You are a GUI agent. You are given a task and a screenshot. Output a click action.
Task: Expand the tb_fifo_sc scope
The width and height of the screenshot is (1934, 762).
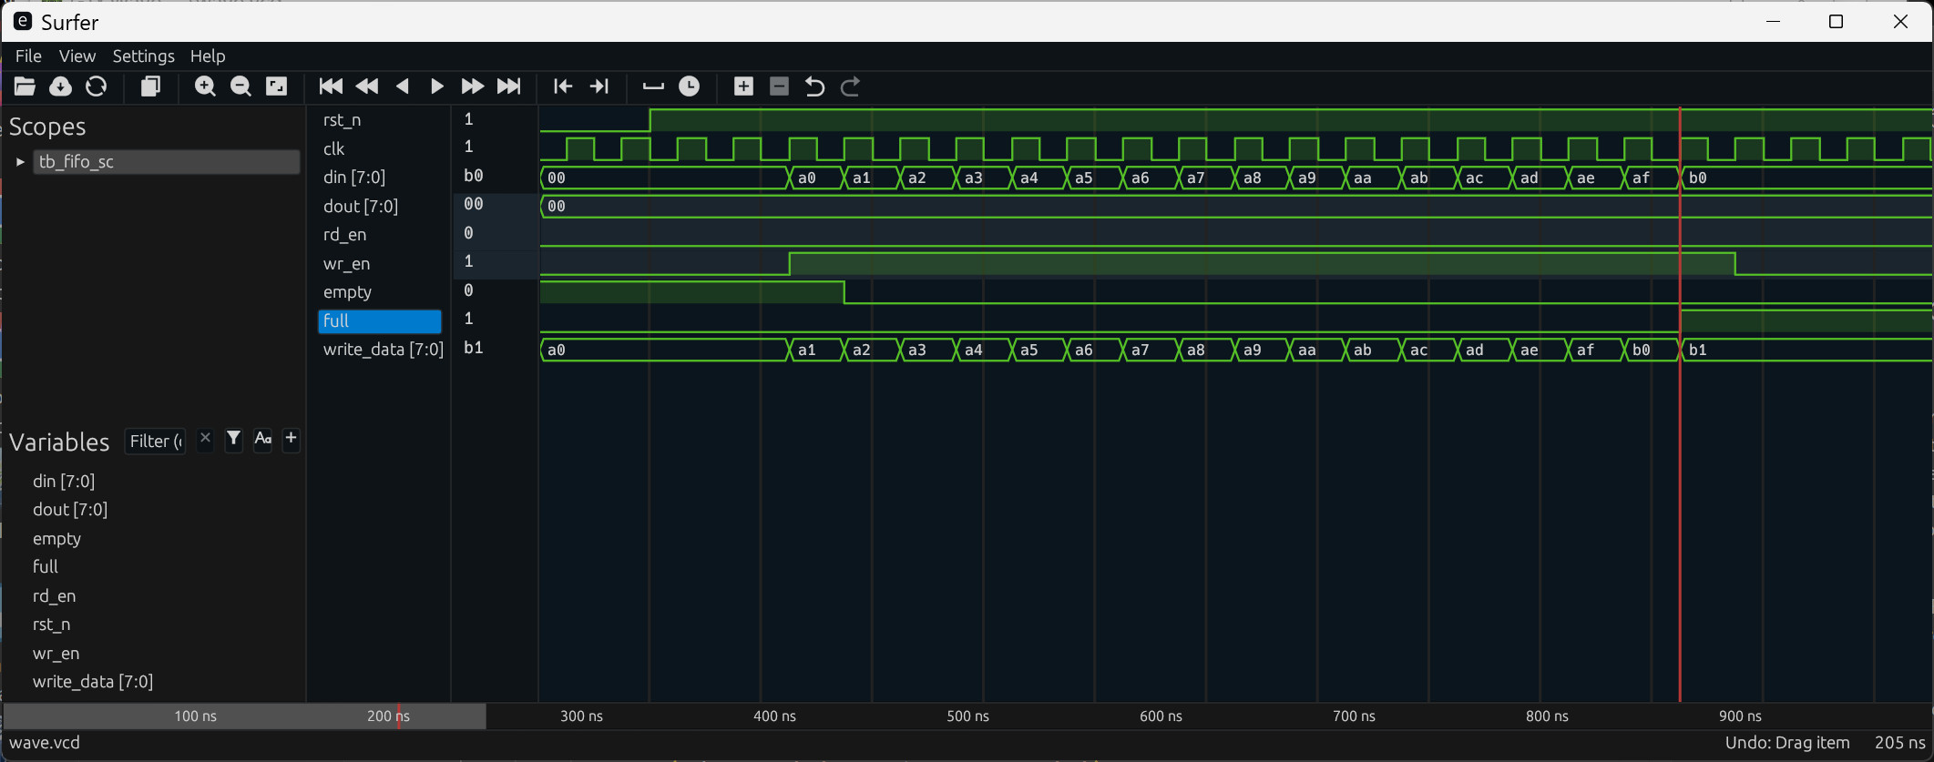(x=20, y=162)
